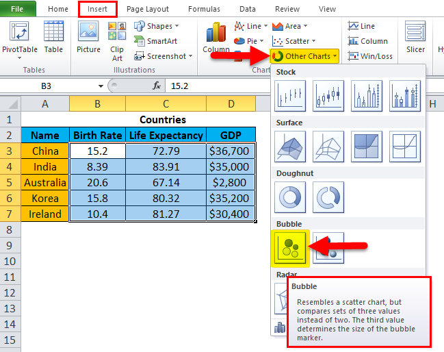The width and height of the screenshot is (444, 352).
Task: Select cell containing $30,400
Action: tap(231, 214)
